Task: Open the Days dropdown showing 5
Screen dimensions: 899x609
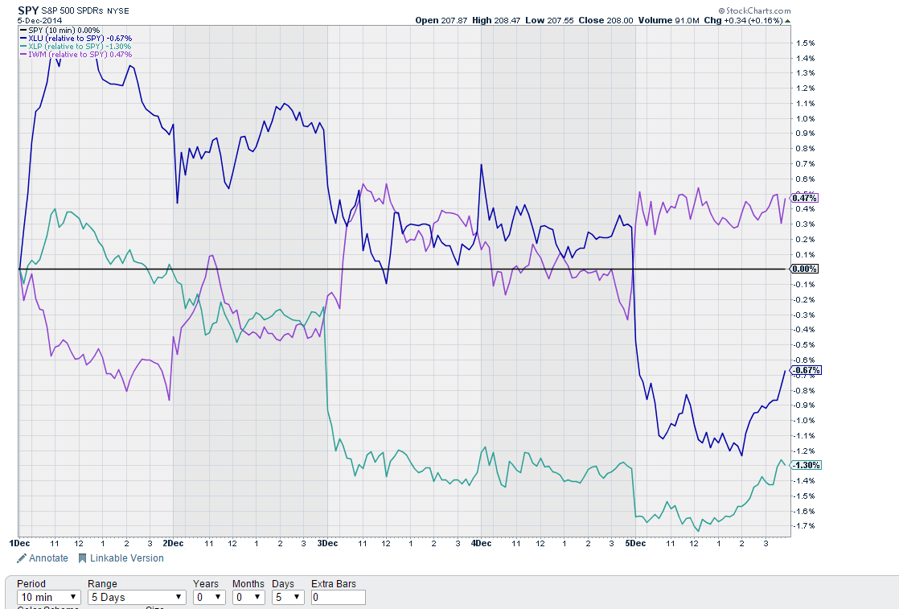Action: click(289, 597)
